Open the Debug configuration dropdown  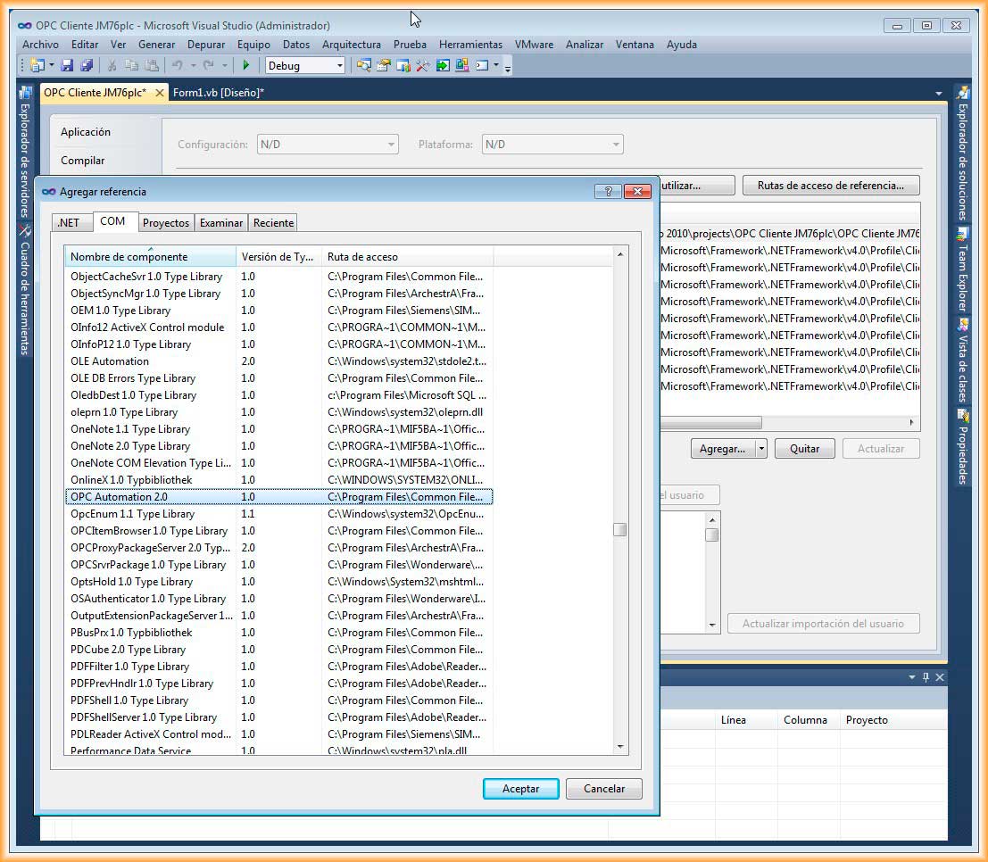[339, 65]
